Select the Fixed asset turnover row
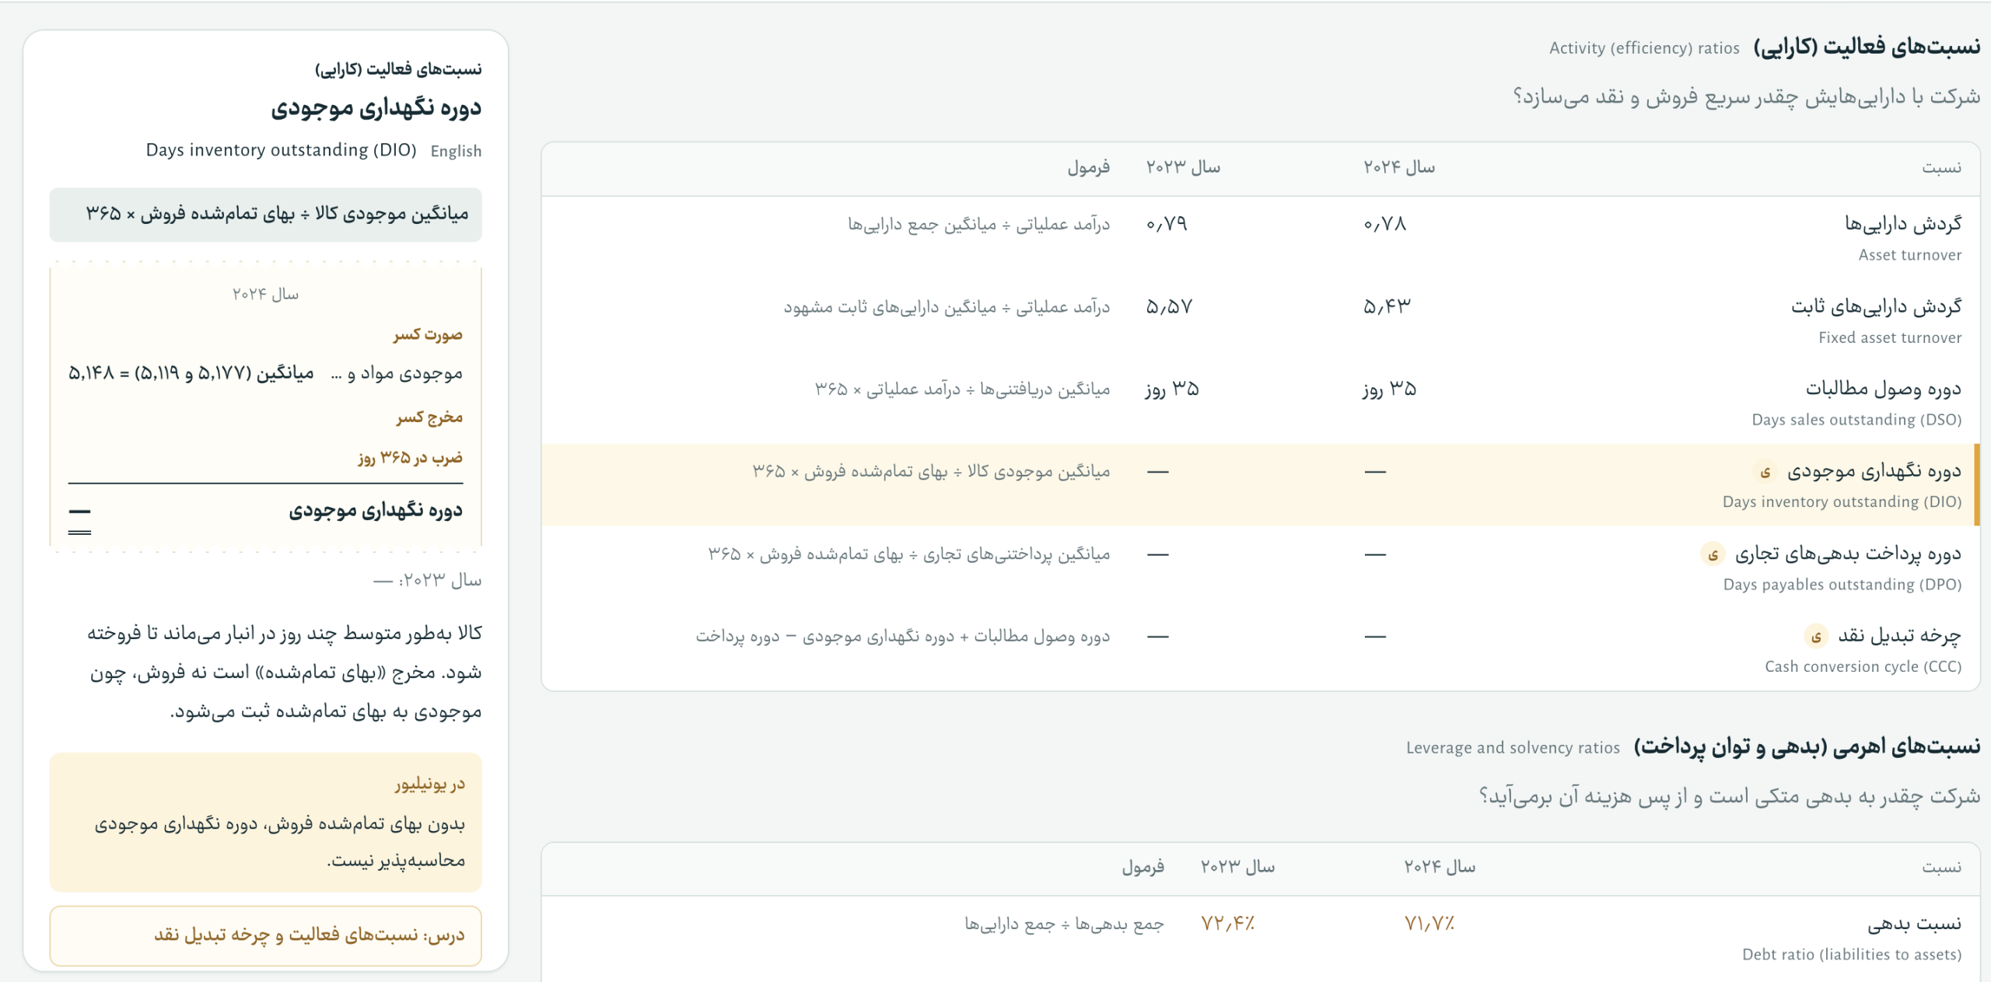Screen dimensions: 1991x982 1260,320
